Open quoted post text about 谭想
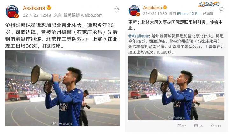The image size is (229, 134). tap(176, 44)
